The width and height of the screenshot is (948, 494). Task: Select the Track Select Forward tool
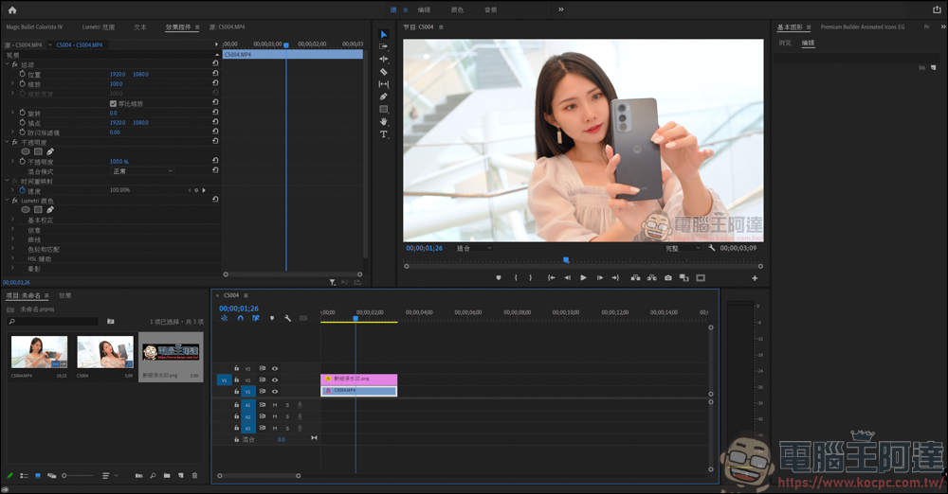point(383,46)
